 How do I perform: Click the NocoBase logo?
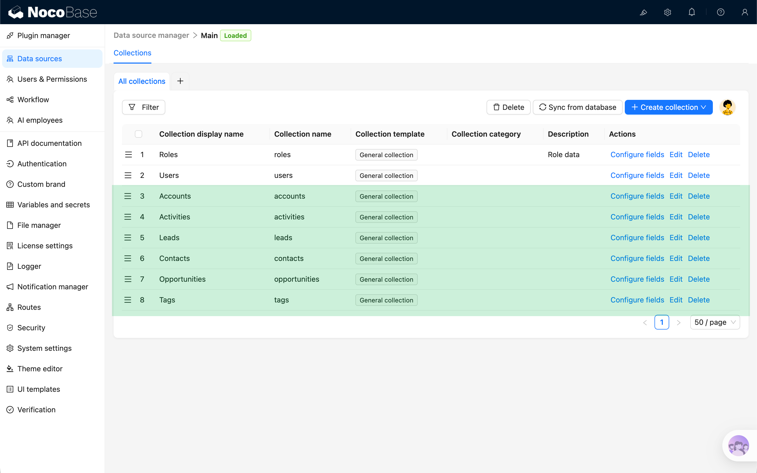pyautogui.click(x=52, y=12)
